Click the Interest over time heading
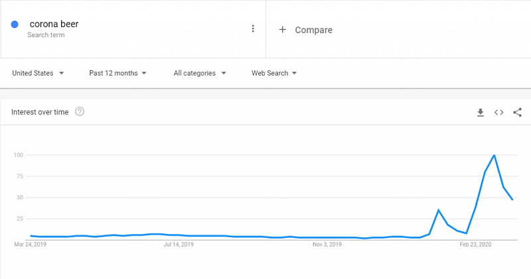Viewport: 531px width, 279px height. 40,112
